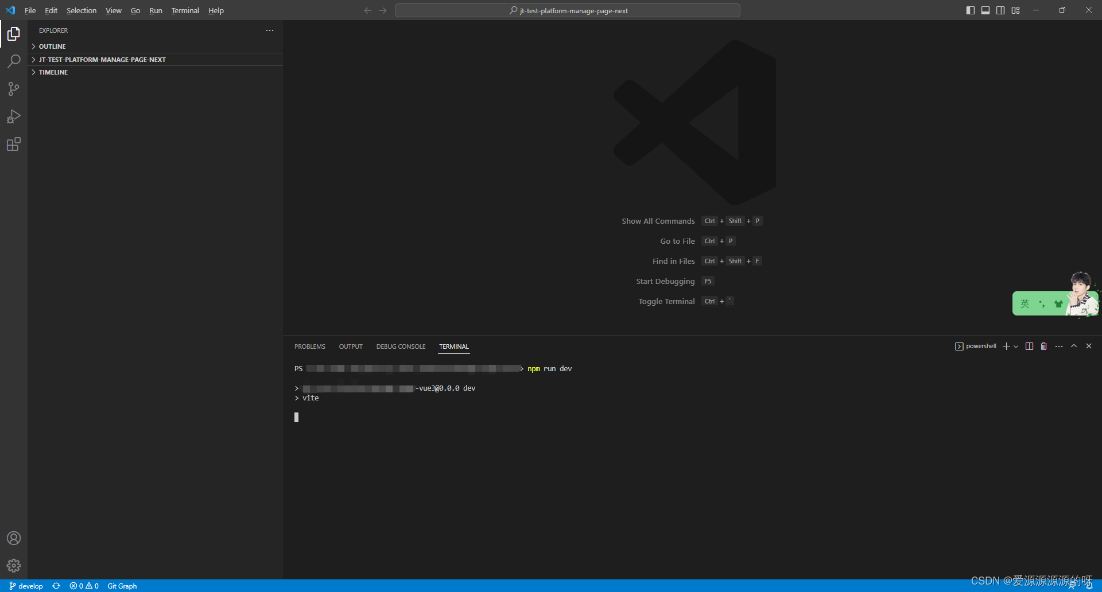Screen dimensions: 1102x592
Task: Open the Source Control view
Action: click(14, 89)
